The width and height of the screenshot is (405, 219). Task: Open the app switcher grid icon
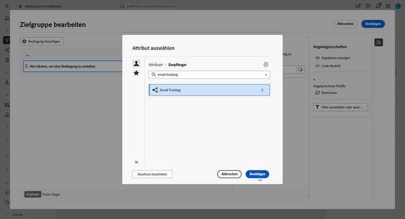(388, 6)
